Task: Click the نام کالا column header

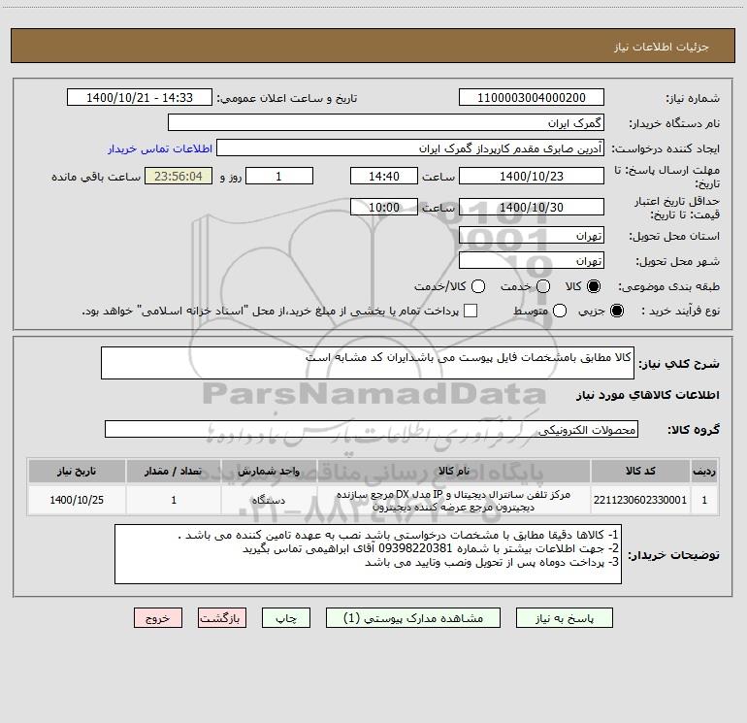Action: [454, 471]
